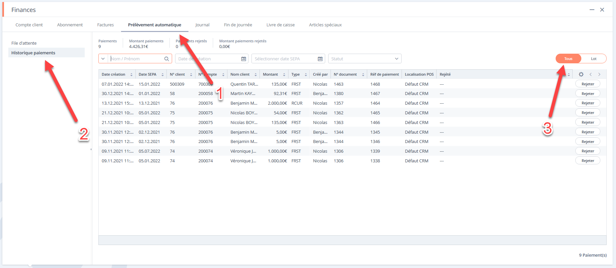The width and height of the screenshot is (616, 268).
Task: Sort by Type column arrows
Action: pyautogui.click(x=306, y=75)
